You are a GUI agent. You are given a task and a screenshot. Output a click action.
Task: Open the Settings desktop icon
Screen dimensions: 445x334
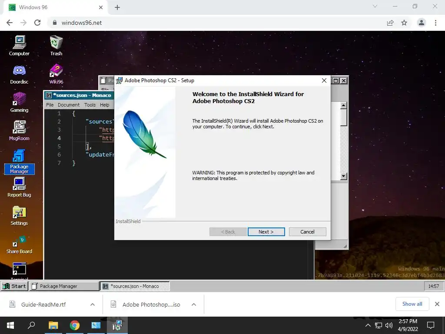pos(19,215)
